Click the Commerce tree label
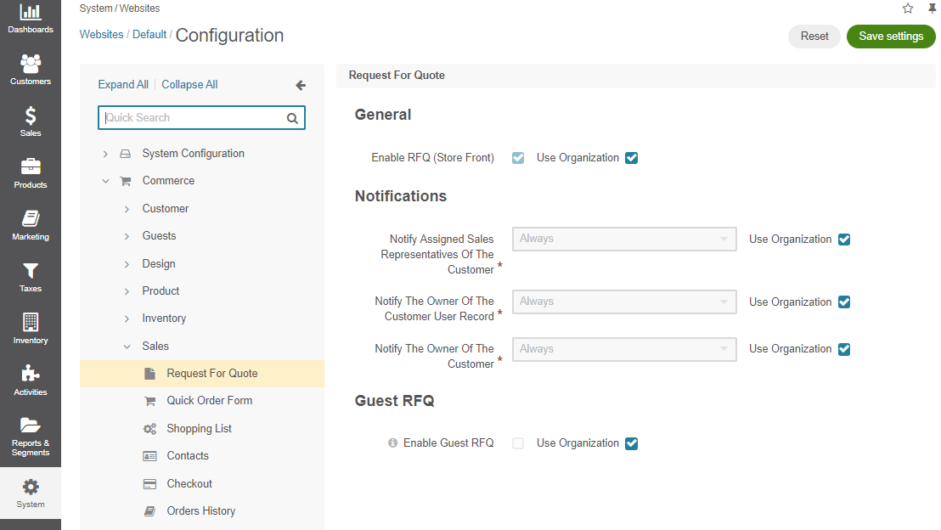Image resolution: width=941 pixels, height=530 pixels. [x=168, y=180]
